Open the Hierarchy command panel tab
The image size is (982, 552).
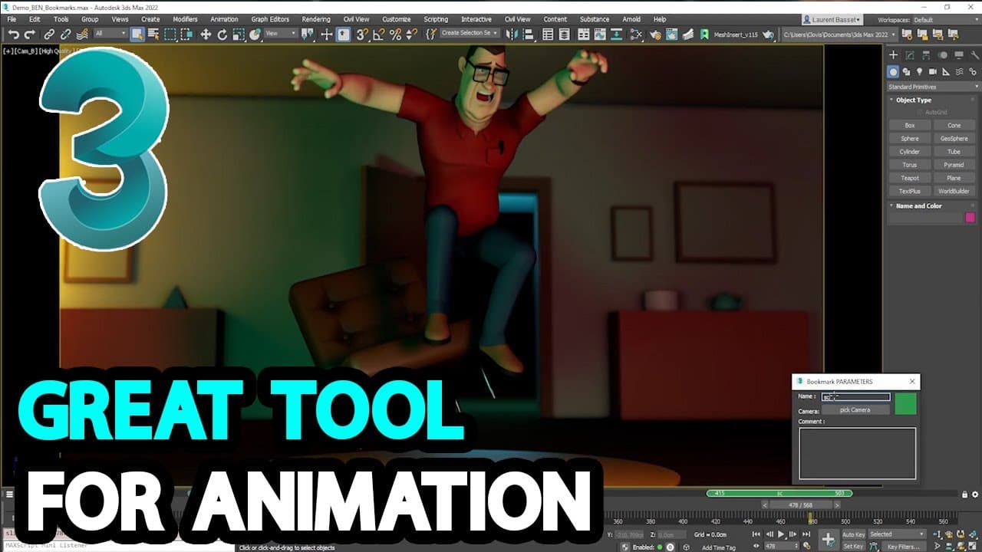click(926, 54)
